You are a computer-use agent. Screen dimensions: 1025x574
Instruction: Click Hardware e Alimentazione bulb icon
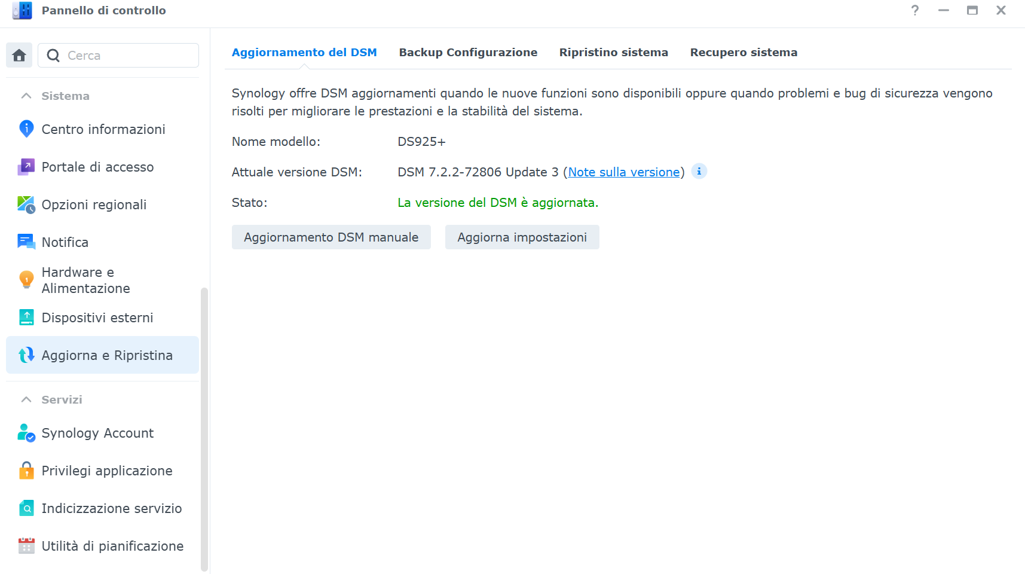tap(26, 280)
